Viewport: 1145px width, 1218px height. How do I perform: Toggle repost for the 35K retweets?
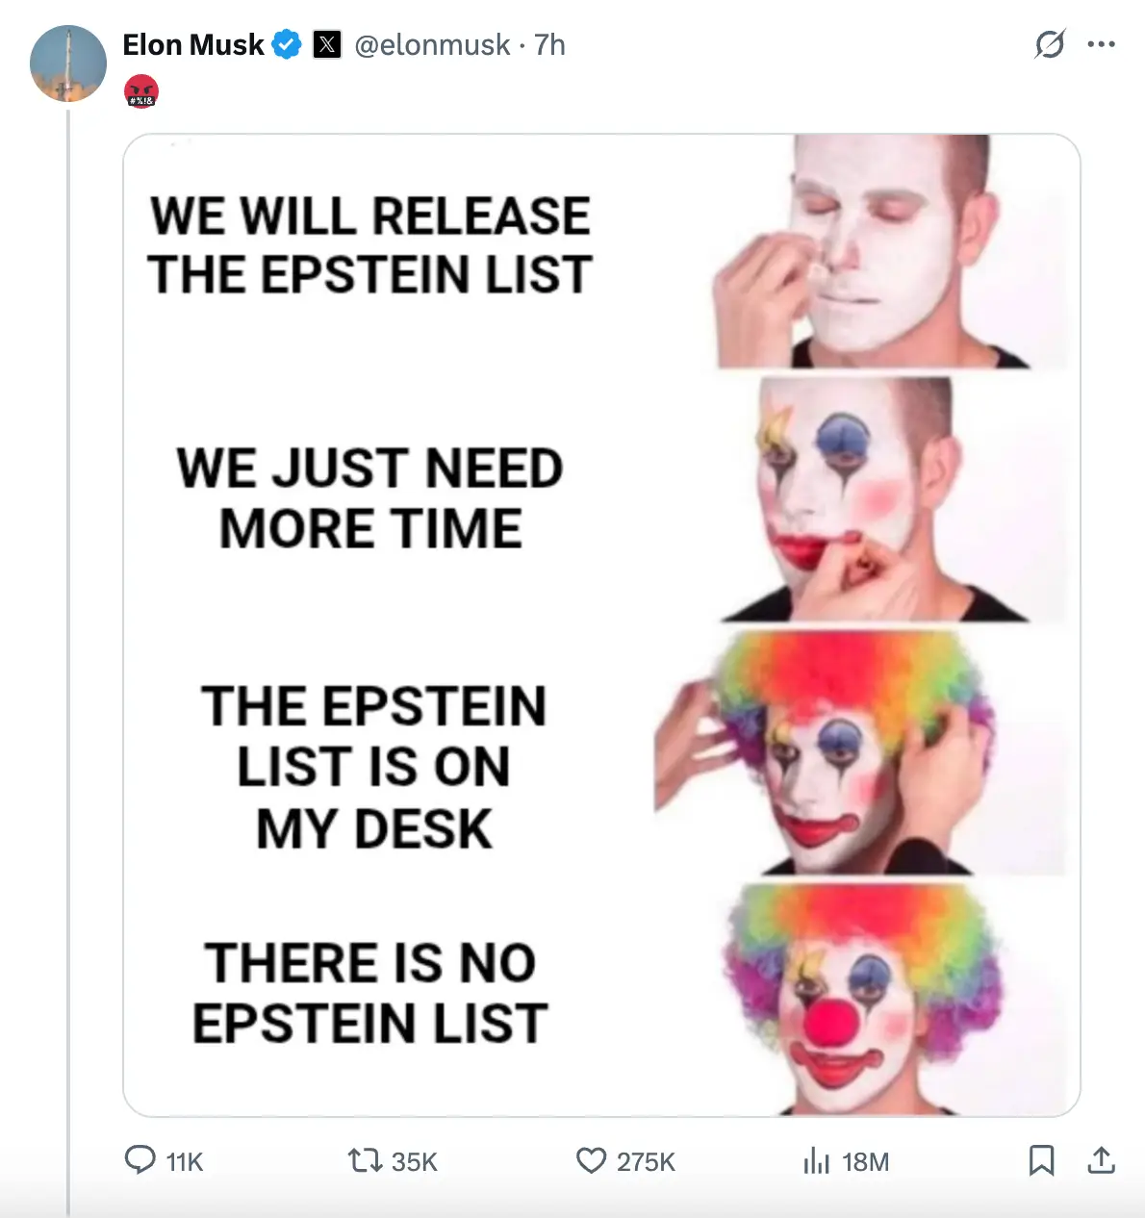pos(367,1160)
